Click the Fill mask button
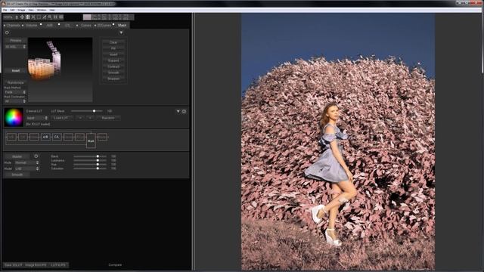Screen dimensions: 484x272 click(113, 48)
